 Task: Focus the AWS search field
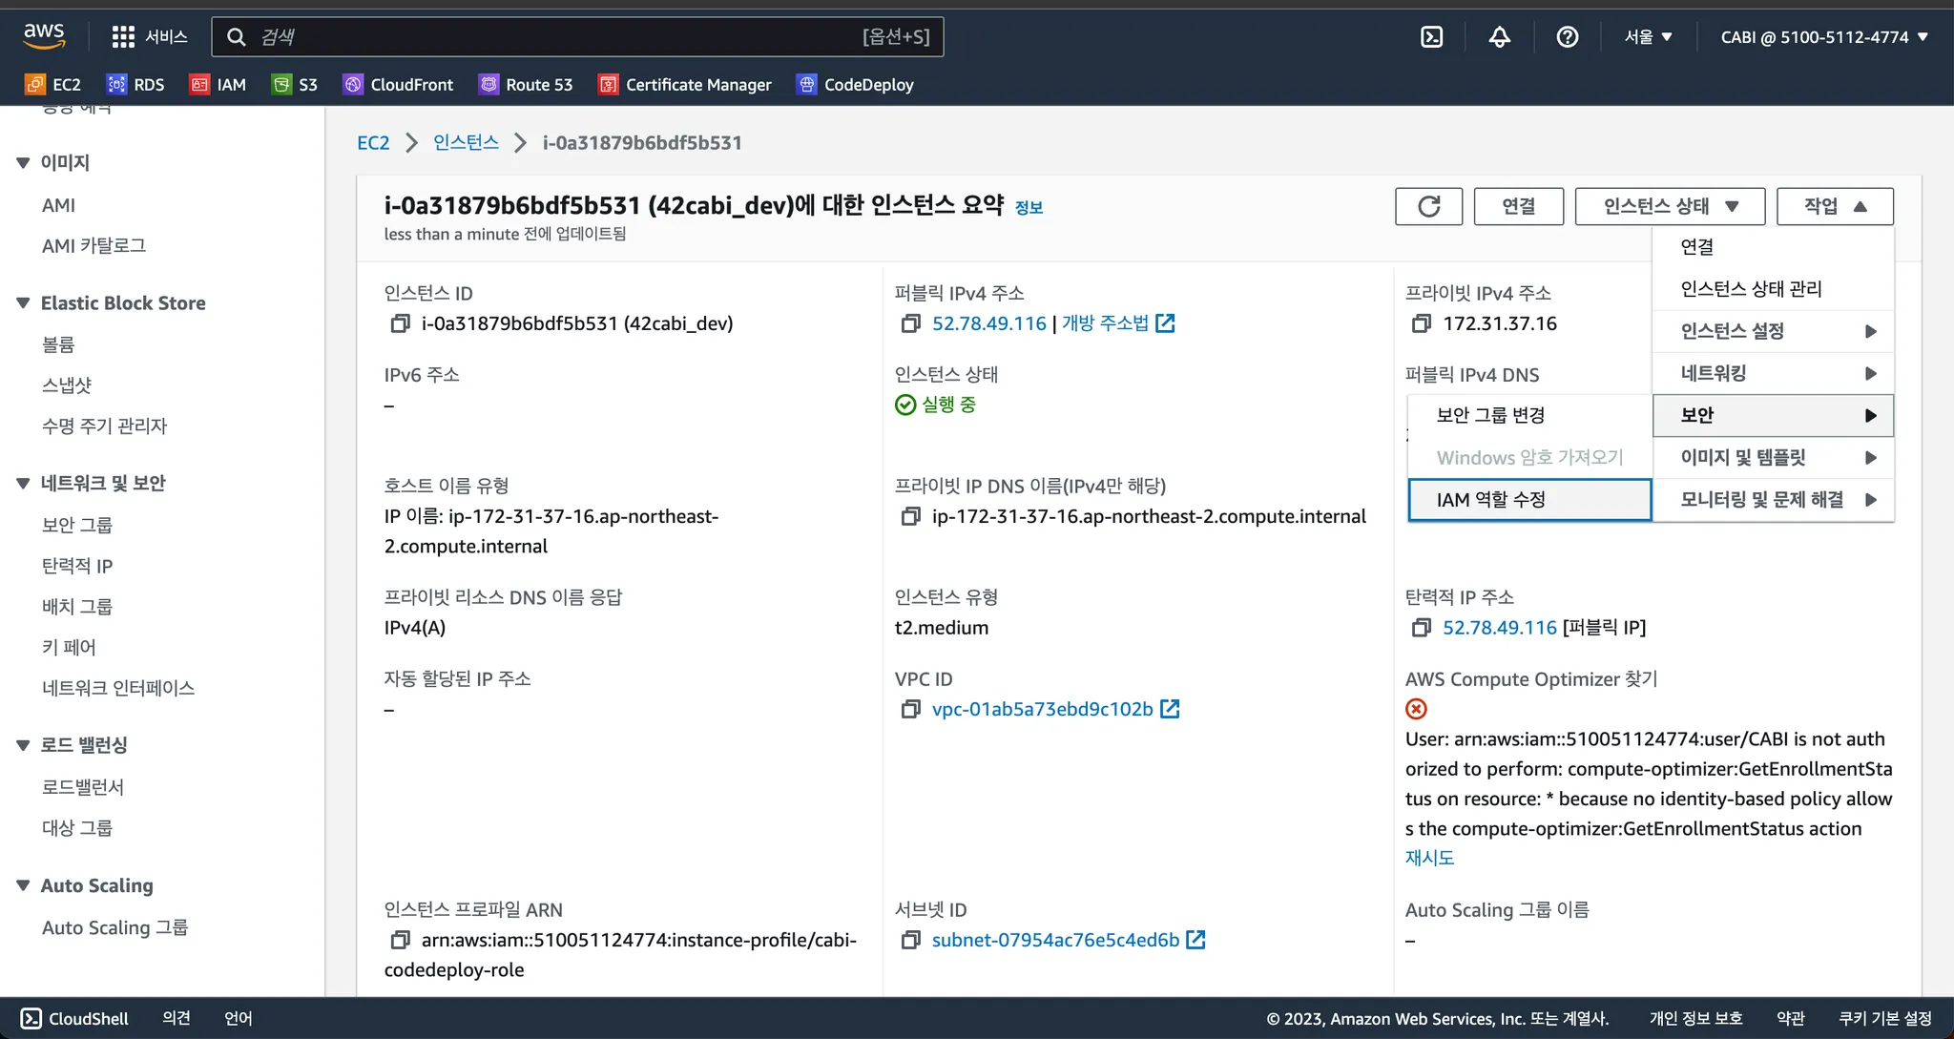(x=553, y=37)
